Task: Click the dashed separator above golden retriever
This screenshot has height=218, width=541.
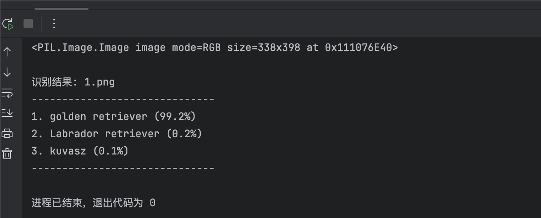Action: 123,100
